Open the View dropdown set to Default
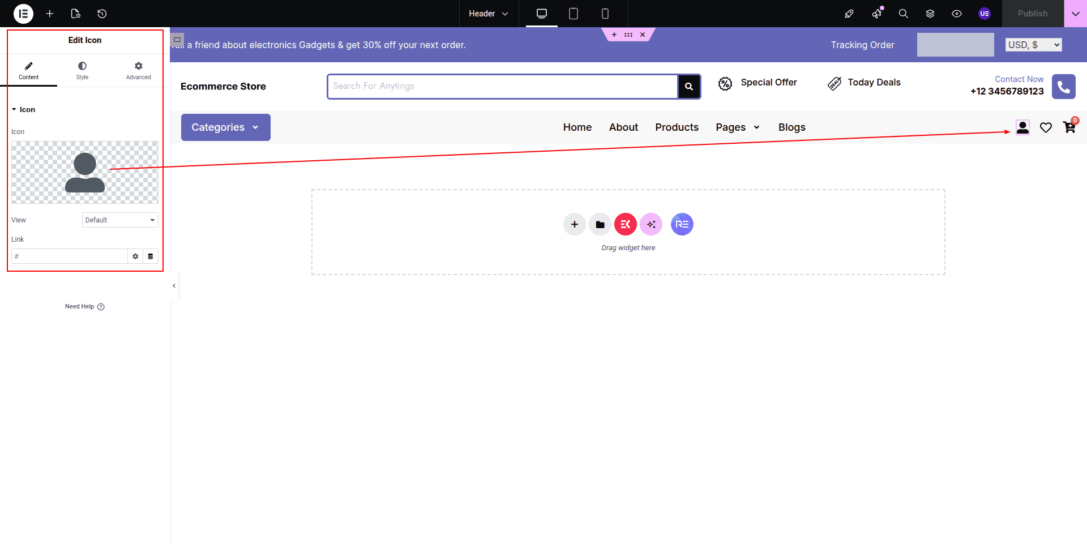This screenshot has height=544, width=1087. [120, 220]
